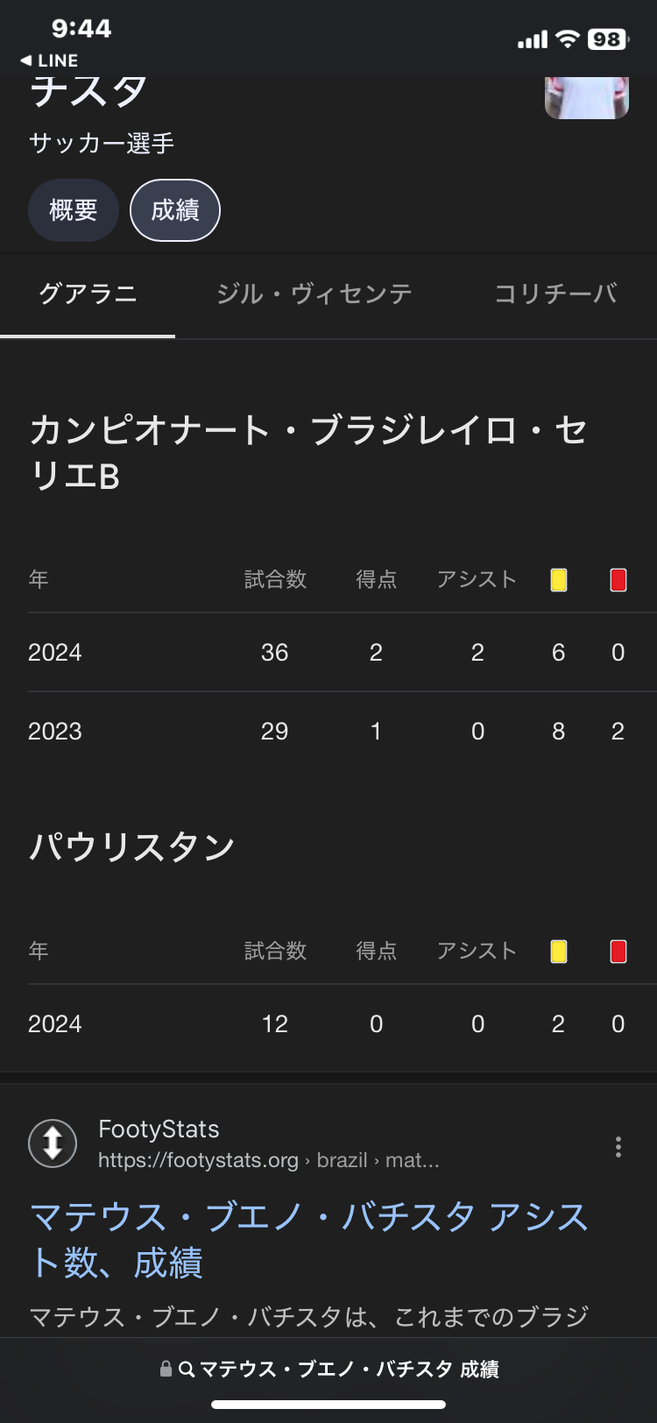Open the three-dot options for FootyStats result
The image size is (657, 1423).
click(x=618, y=1147)
